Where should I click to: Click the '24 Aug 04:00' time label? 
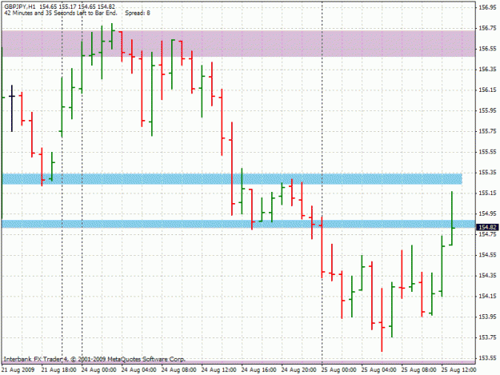coord(138,370)
